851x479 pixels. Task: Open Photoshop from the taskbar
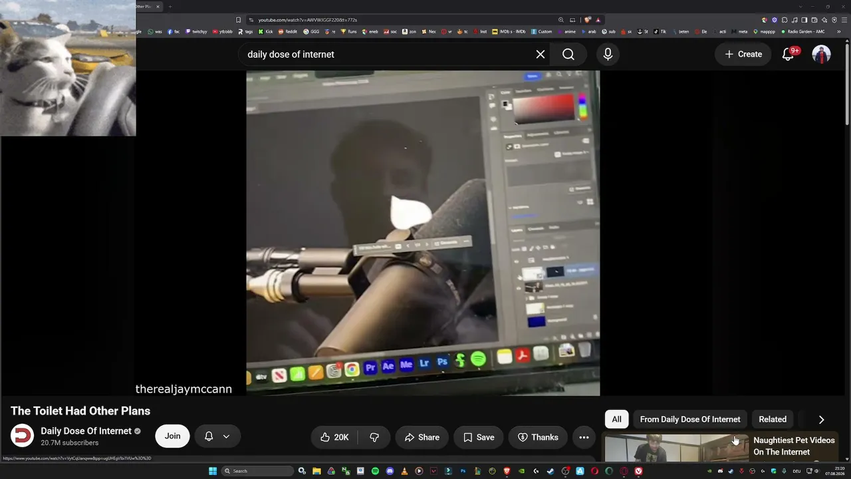(463, 471)
